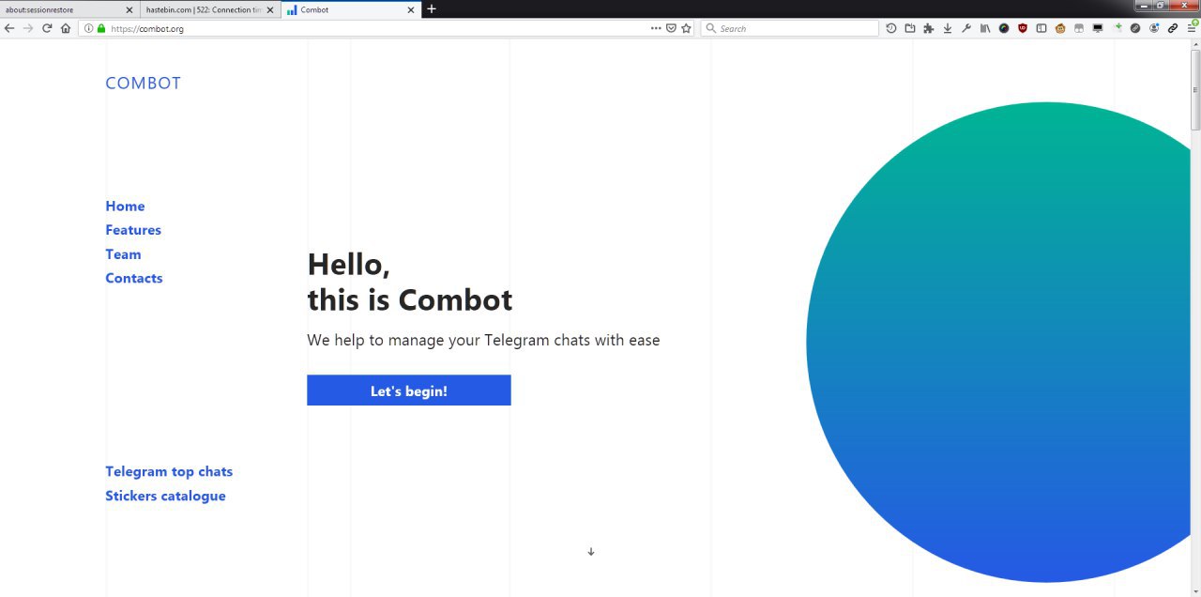This screenshot has width=1201, height=597.
Task: Open the Contacts navigation link
Action: point(133,278)
